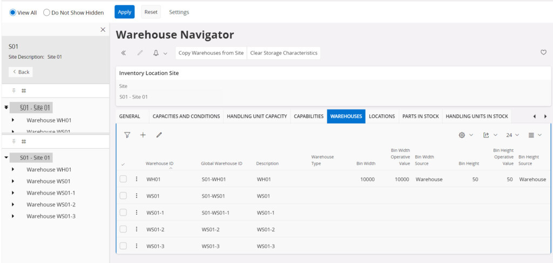Click the pencil edit icon above warehouse table
553x263 pixels.
pos(159,135)
